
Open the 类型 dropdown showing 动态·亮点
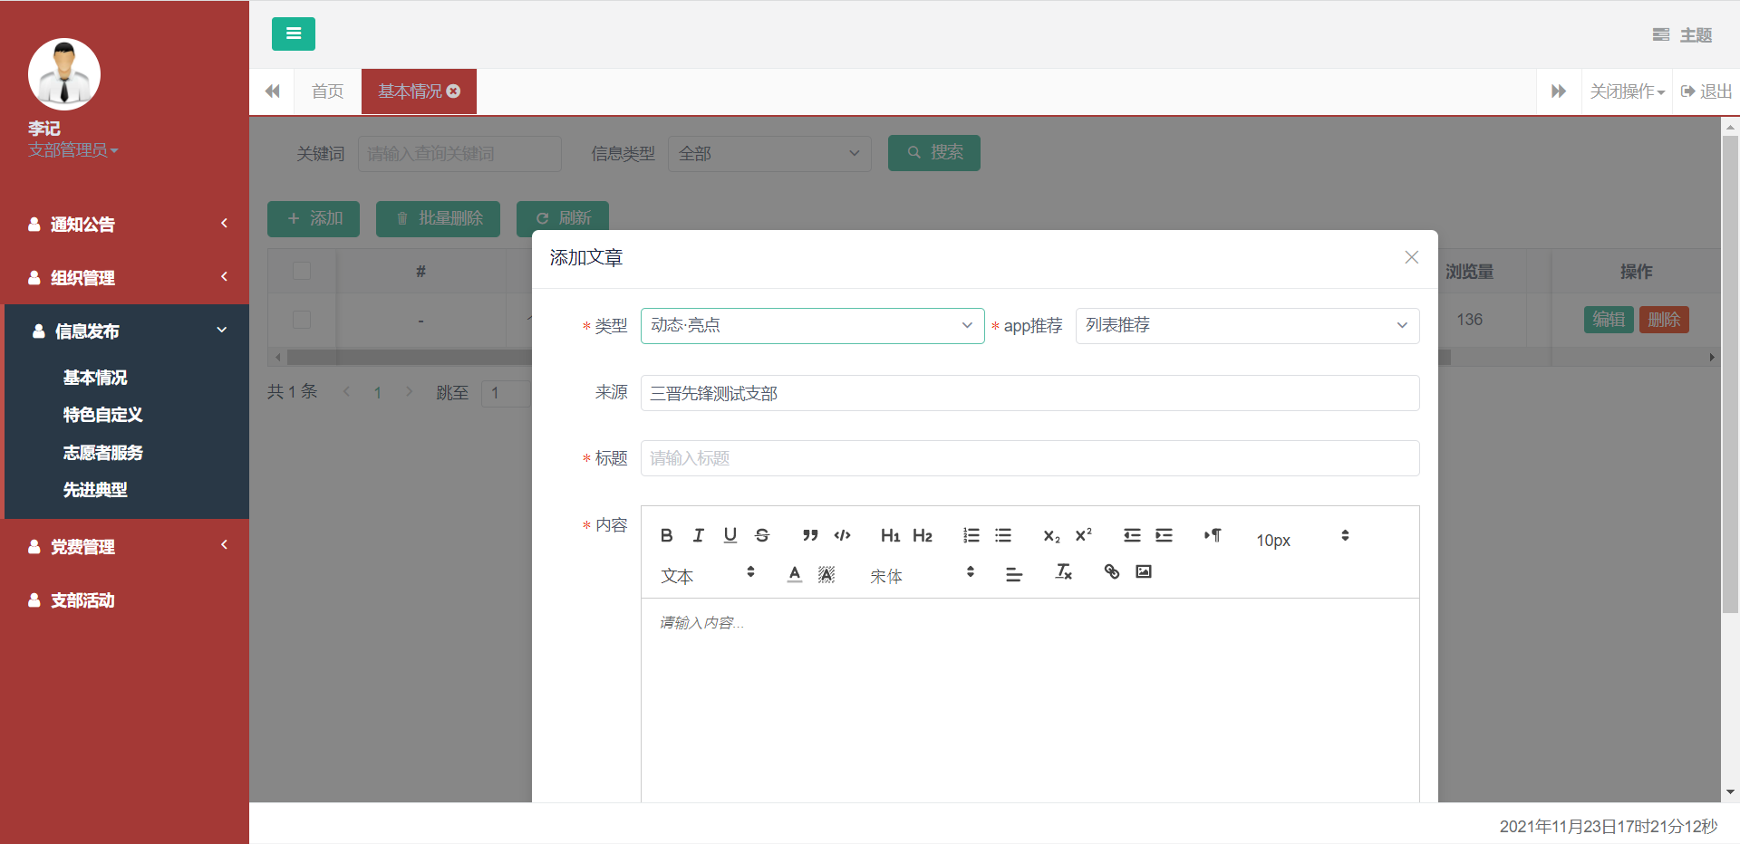(x=812, y=326)
